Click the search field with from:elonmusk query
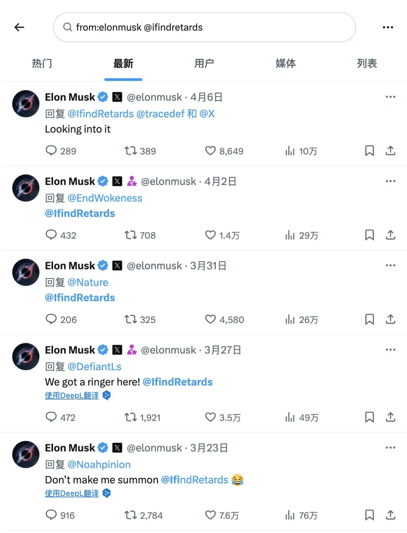This screenshot has height=533, width=407. click(205, 27)
